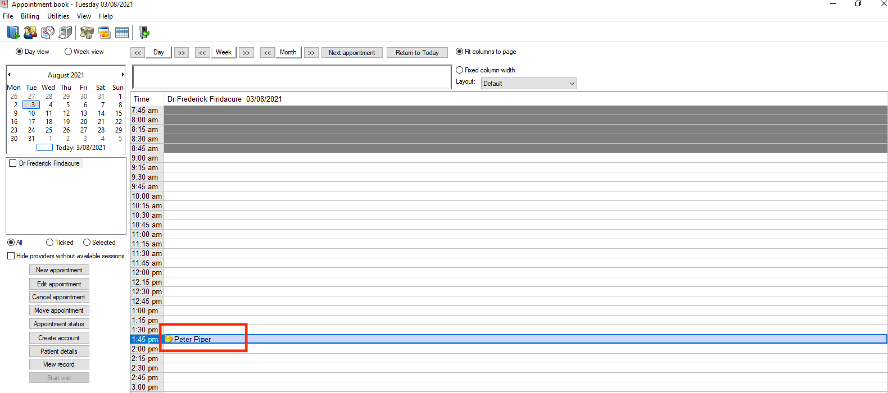Image resolution: width=888 pixels, height=393 pixels.
Task: Click the Month button
Action: pos(288,52)
